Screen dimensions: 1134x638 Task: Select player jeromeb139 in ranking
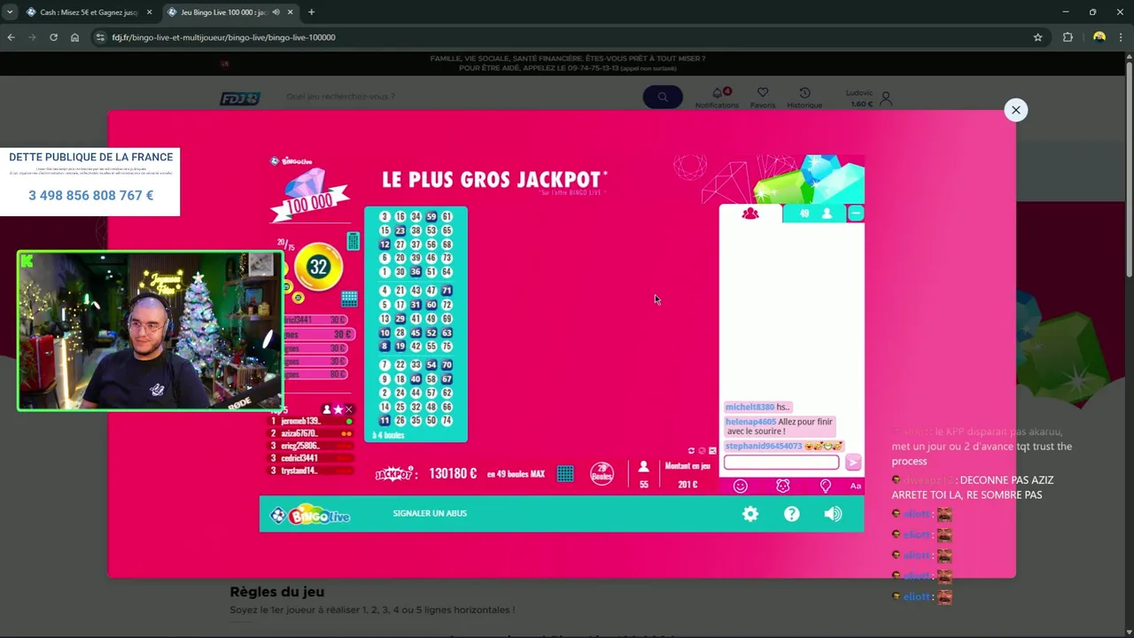click(312, 421)
